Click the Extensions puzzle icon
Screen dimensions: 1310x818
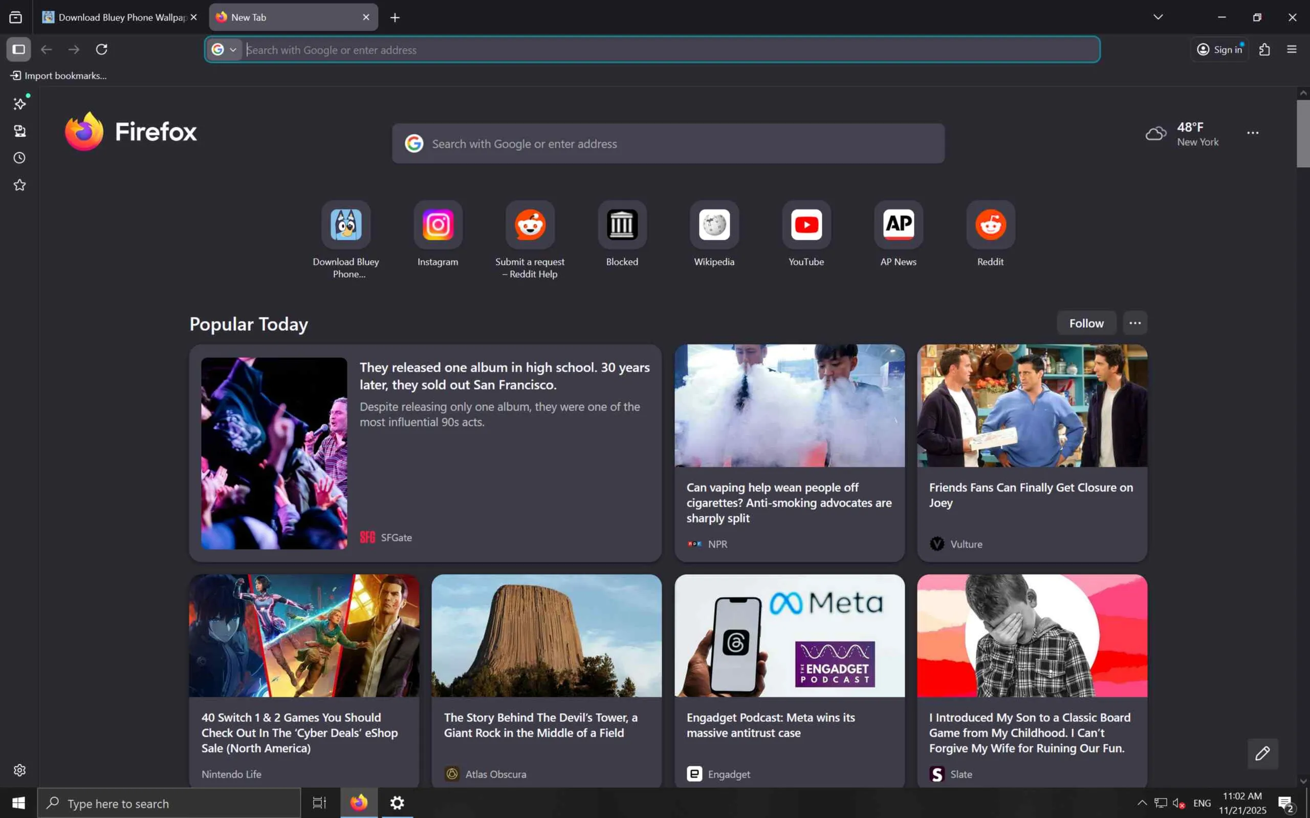(1264, 49)
